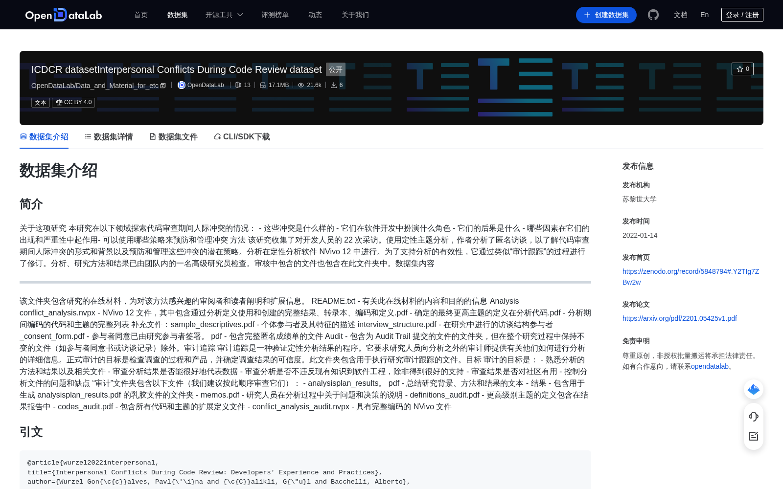Screen dimensions: 783x489
Task: Click the publication date 2022-01-14
Action: pos(640,235)
